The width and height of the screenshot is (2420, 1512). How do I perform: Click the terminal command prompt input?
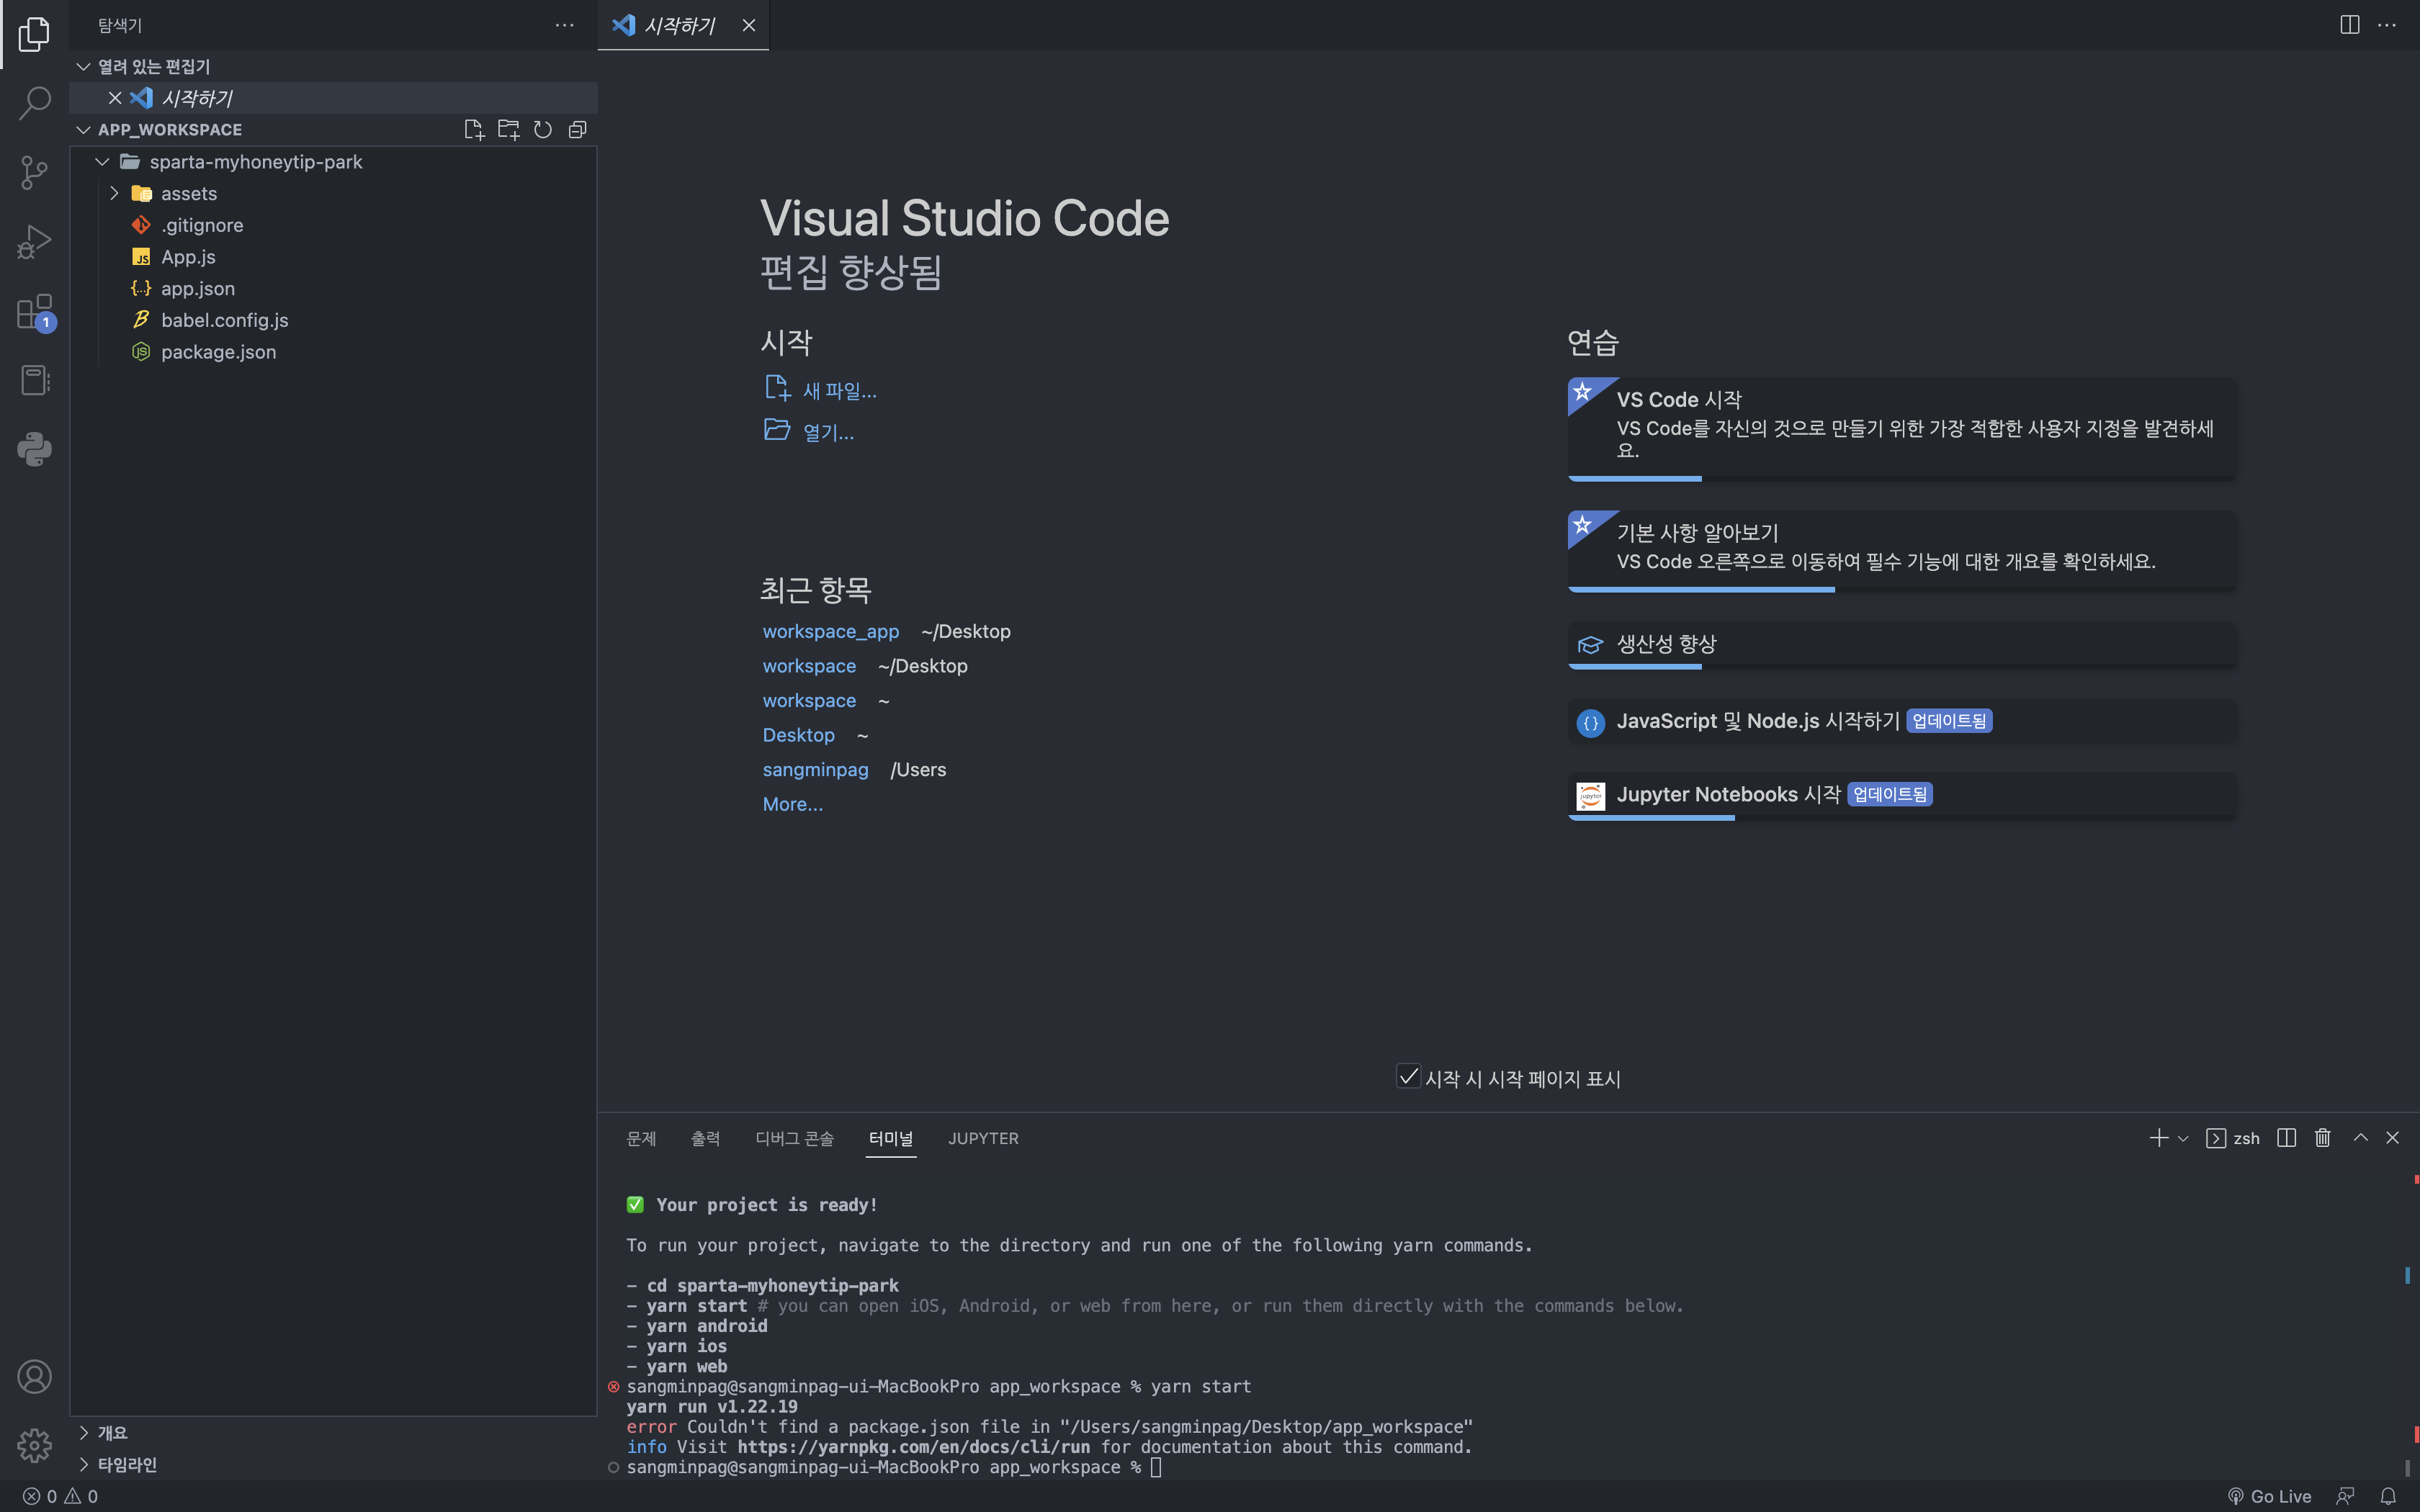pos(1156,1467)
